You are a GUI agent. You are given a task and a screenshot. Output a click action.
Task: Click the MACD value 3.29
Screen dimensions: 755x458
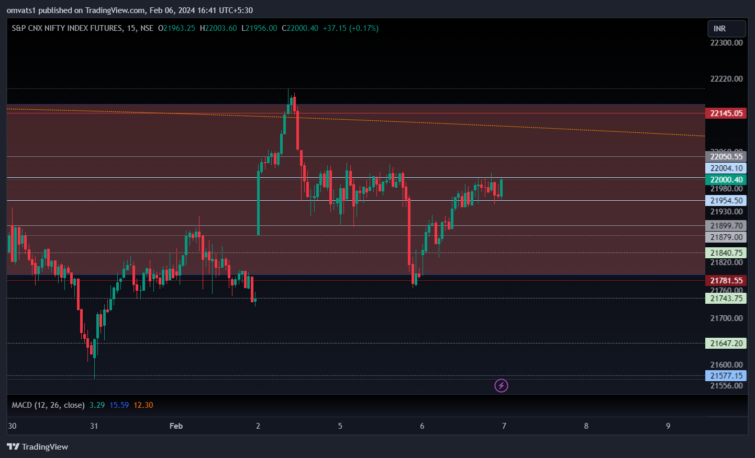coord(97,405)
